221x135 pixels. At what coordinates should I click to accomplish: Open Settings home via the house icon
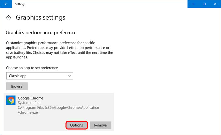click(x=9, y=18)
